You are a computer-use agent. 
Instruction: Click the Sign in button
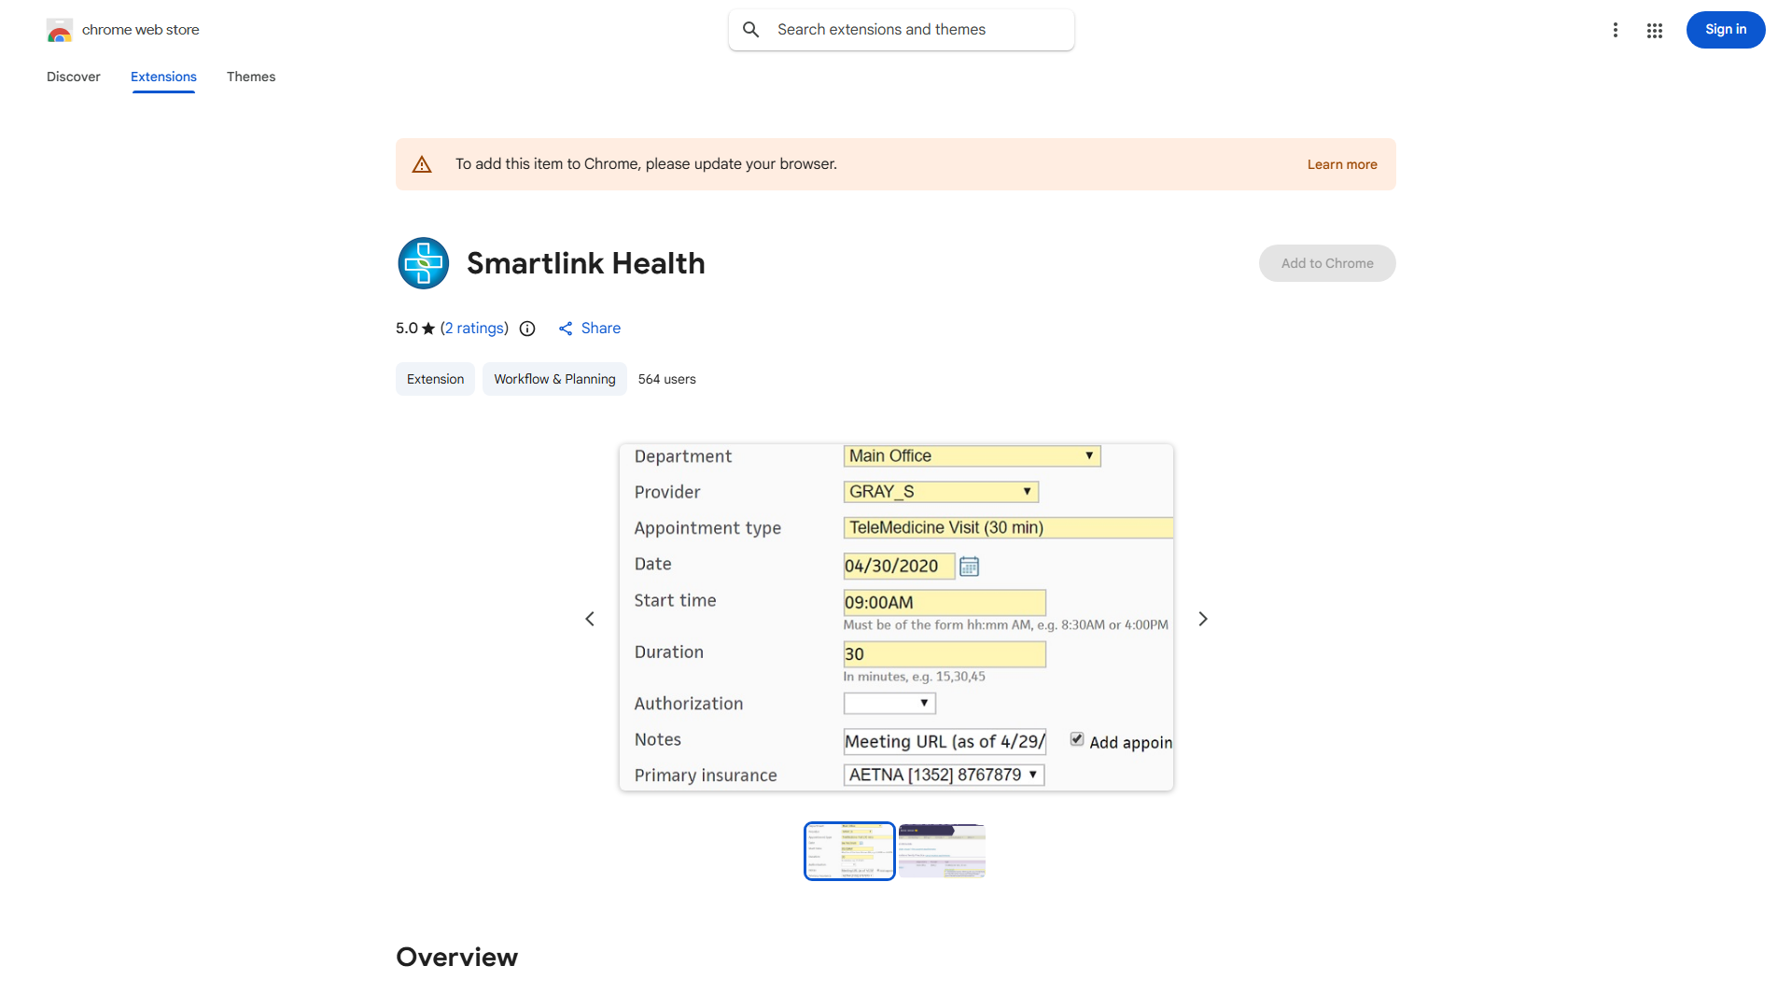point(1725,29)
